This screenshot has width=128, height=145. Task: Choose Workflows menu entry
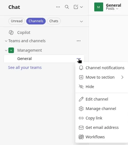(102, 137)
